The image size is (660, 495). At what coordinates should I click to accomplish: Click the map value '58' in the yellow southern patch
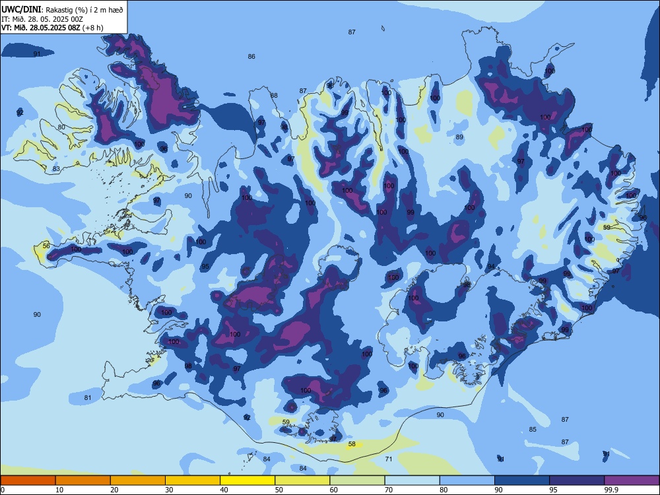(352, 444)
